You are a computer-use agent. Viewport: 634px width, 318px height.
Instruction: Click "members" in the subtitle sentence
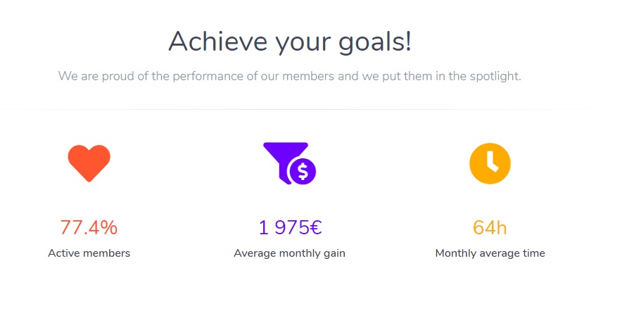tap(308, 76)
